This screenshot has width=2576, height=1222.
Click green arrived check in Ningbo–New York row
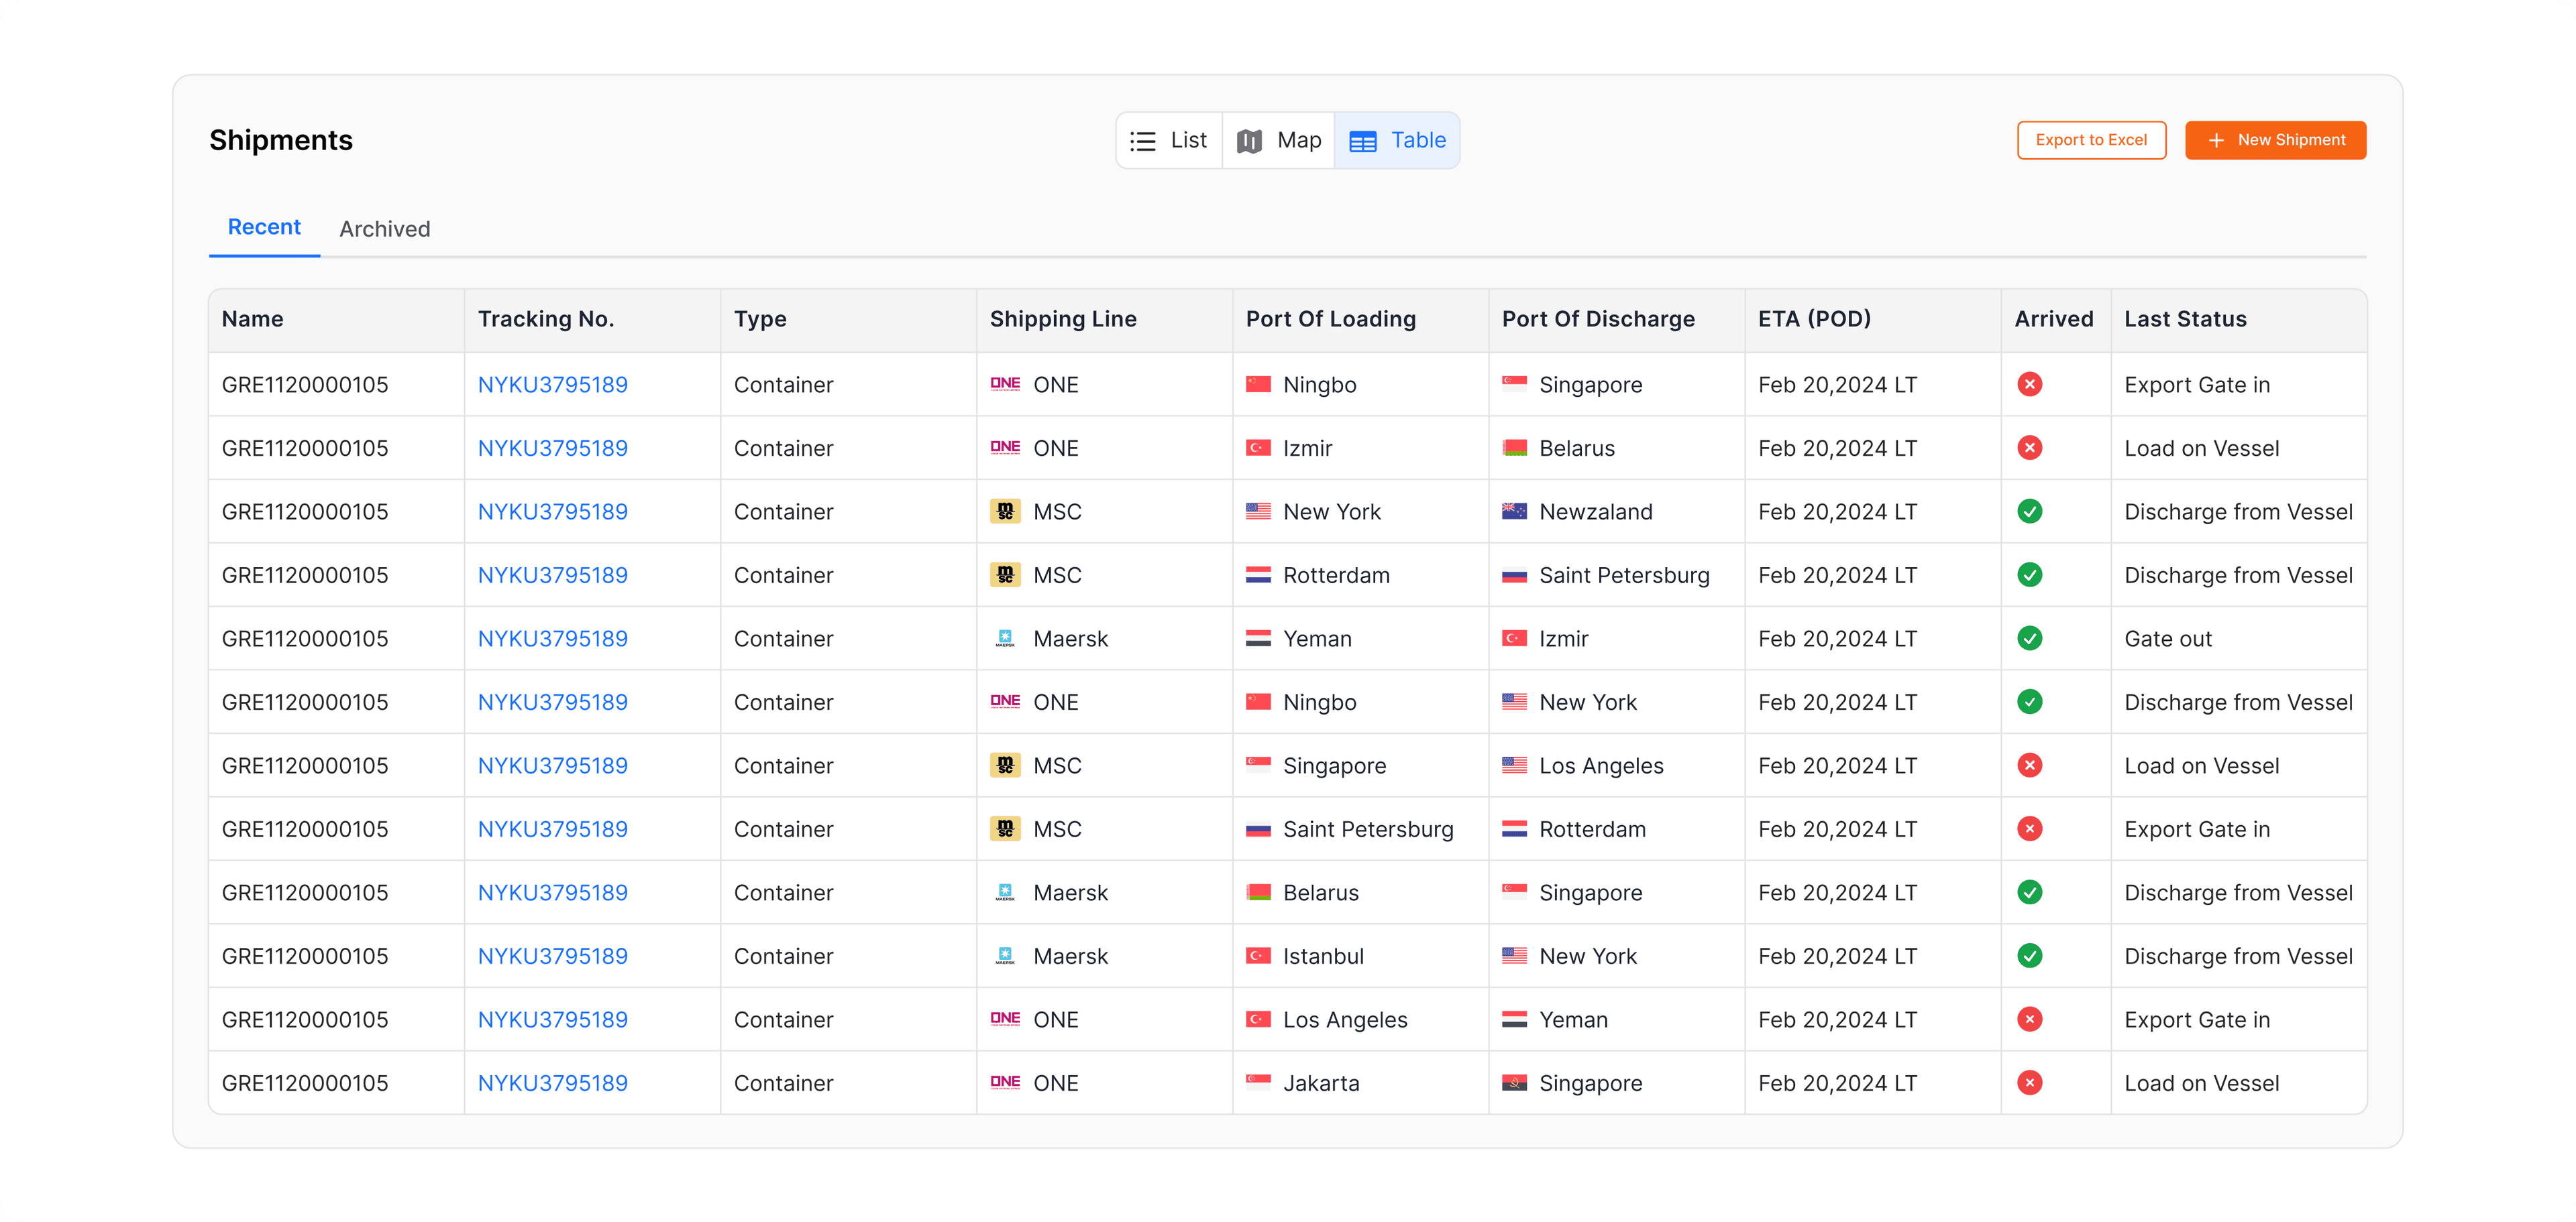click(x=2029, y=701)
